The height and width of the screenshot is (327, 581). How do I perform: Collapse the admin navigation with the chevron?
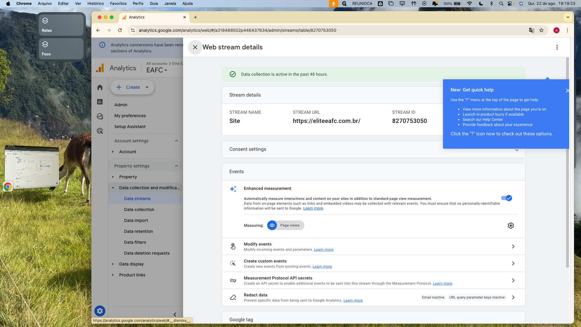(175, 315)
